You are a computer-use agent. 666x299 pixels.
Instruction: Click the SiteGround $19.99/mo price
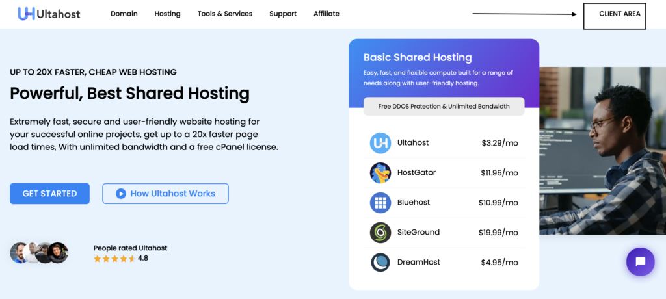[x=498, y=232]
